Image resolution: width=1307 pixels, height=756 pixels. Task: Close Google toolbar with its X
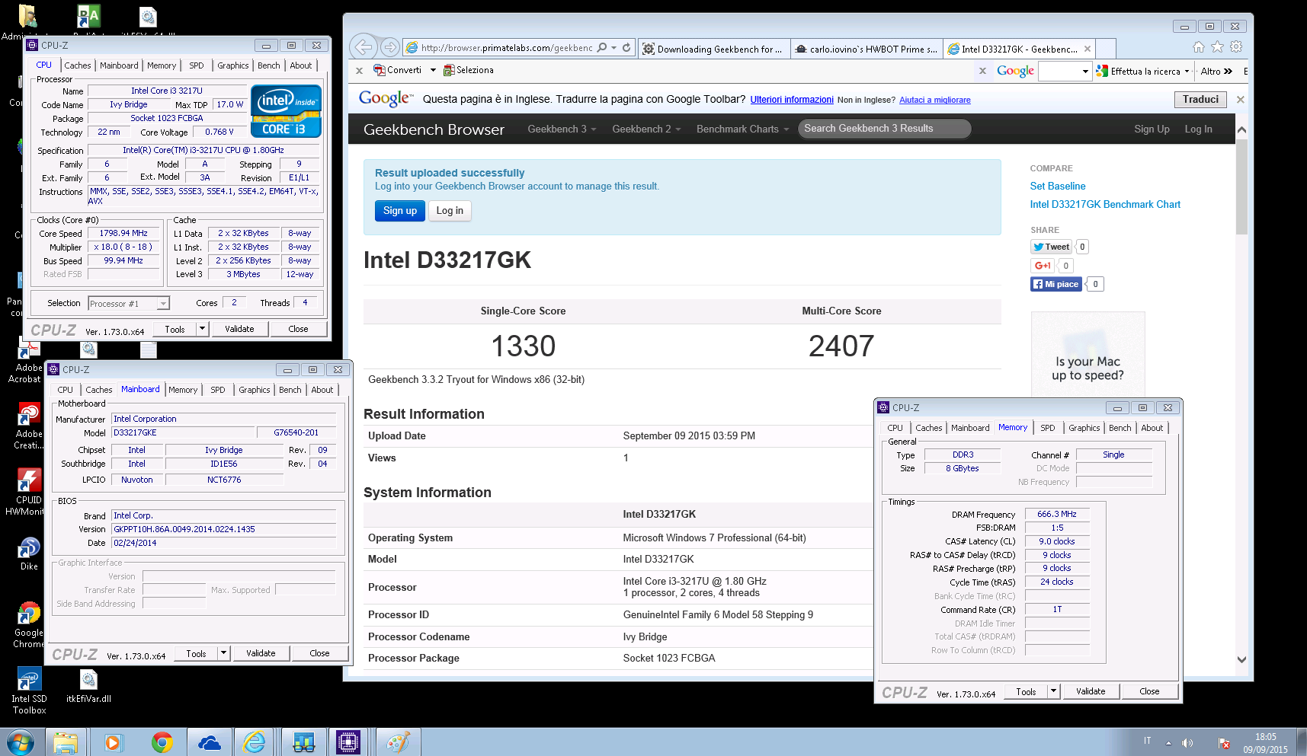982,71
